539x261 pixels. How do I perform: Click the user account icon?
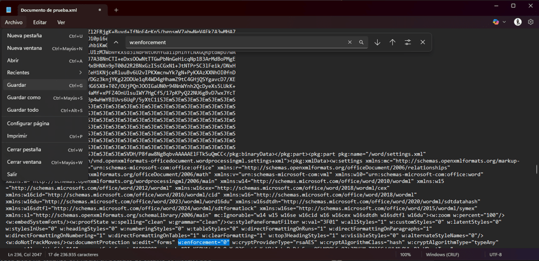pos(517,22)
